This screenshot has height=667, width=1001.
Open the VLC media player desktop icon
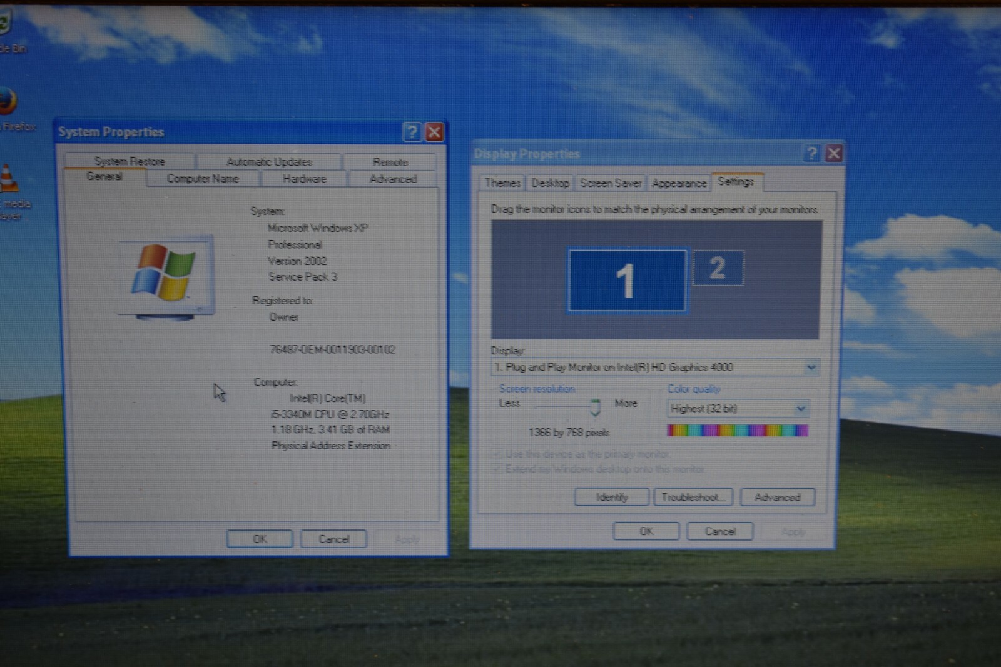8,179
